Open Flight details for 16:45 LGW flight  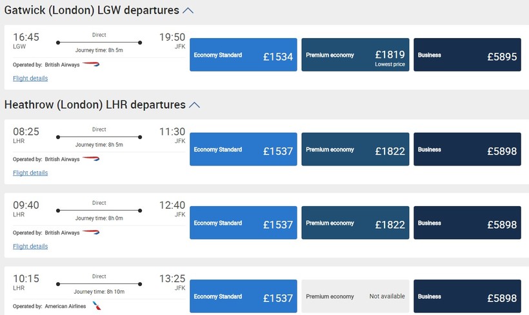pyautogui.click(x=30, y=79)
